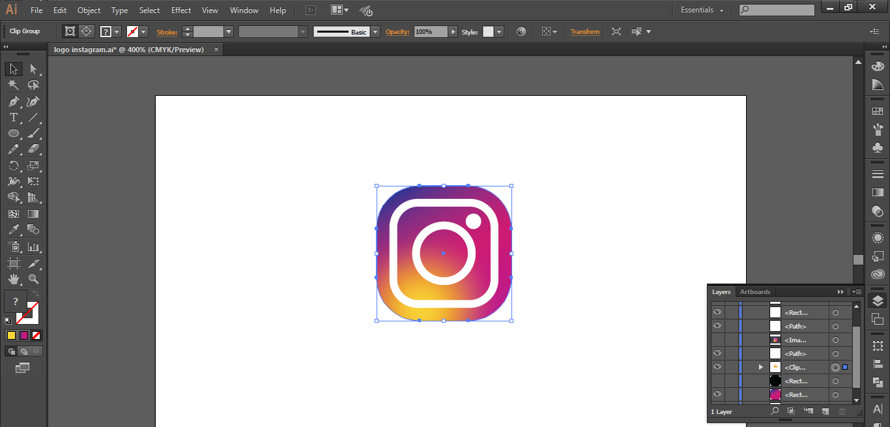Select the Column Graph tool
The image size is (890, 427).
point(33,246)
